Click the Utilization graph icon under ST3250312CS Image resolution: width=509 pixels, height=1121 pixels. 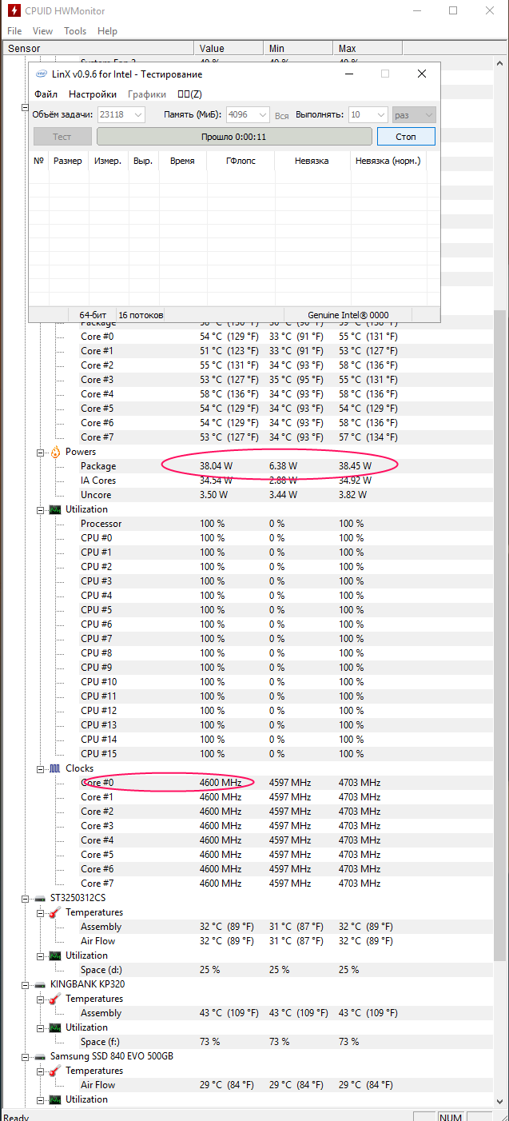pos(55,955)
